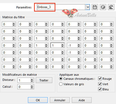This screenshot has height=104, width=116.
Task: Select the Valeurs de gris radio button
Action: pyautogui.click(x=61, y=84)
